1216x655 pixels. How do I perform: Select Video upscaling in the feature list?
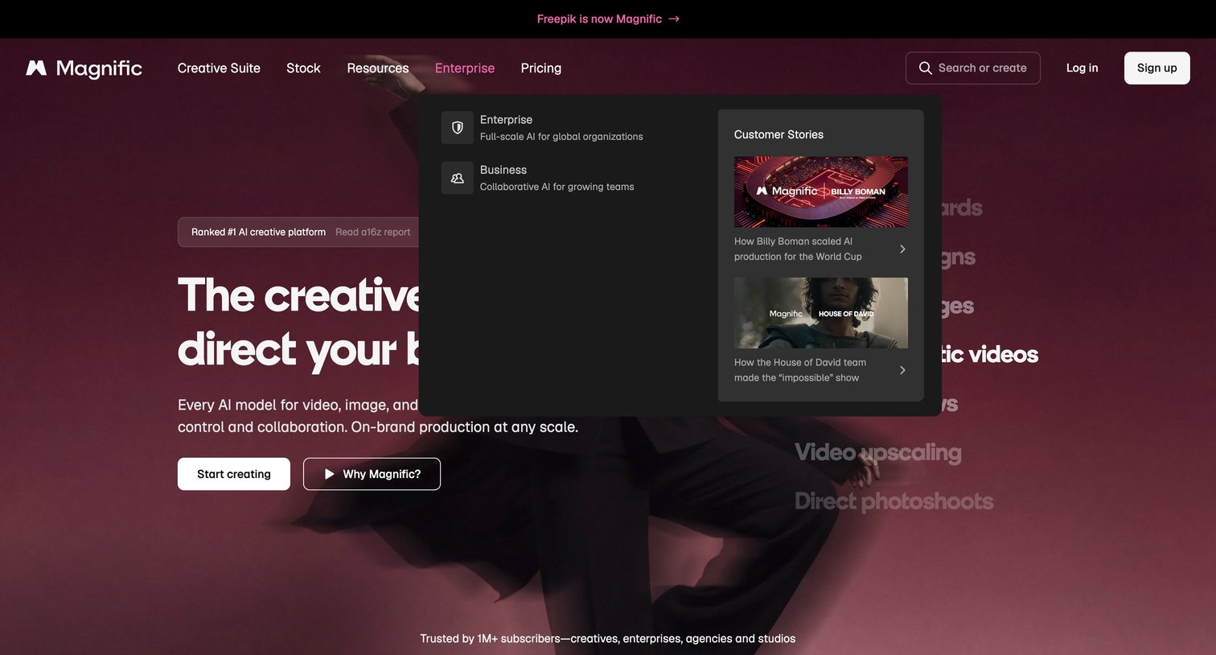point(878,452)
